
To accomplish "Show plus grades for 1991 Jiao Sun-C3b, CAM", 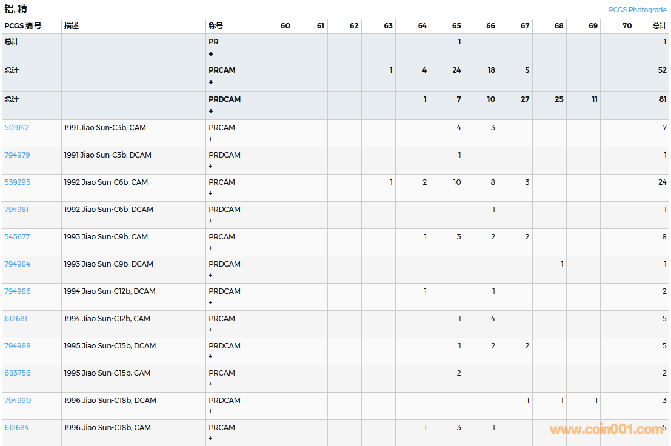I will coord(211,139).
